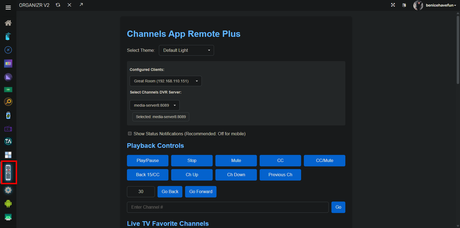Open the remote control sidebar tab
This screenshot has width=460, height=228.
click(8, 173)
